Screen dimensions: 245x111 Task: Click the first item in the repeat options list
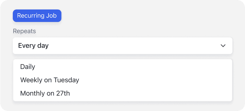pyautogui.click(x=28, y=67)
